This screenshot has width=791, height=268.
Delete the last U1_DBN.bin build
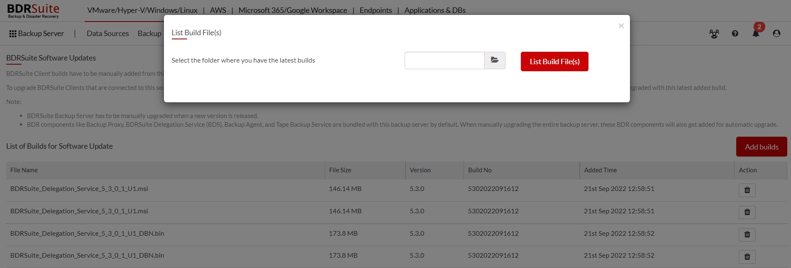(747, 257)
